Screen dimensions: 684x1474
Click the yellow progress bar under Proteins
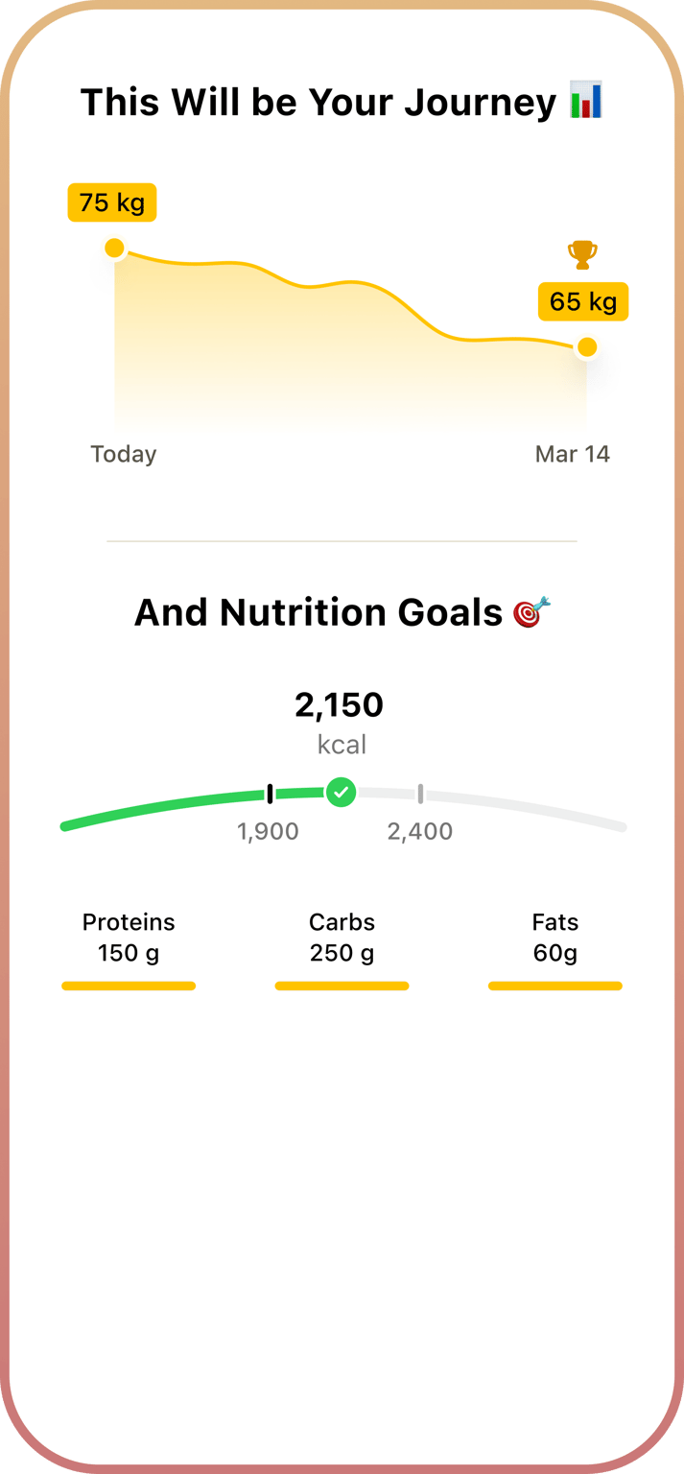(129, 986)
